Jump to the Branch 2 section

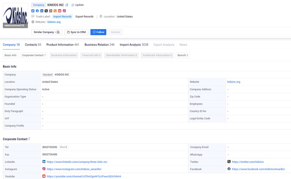[x=183, y=55]
